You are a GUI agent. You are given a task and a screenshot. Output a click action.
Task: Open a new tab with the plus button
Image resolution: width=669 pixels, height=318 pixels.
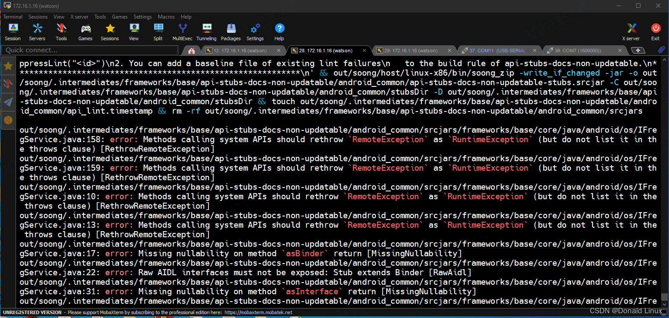click(x=639, y=51)
